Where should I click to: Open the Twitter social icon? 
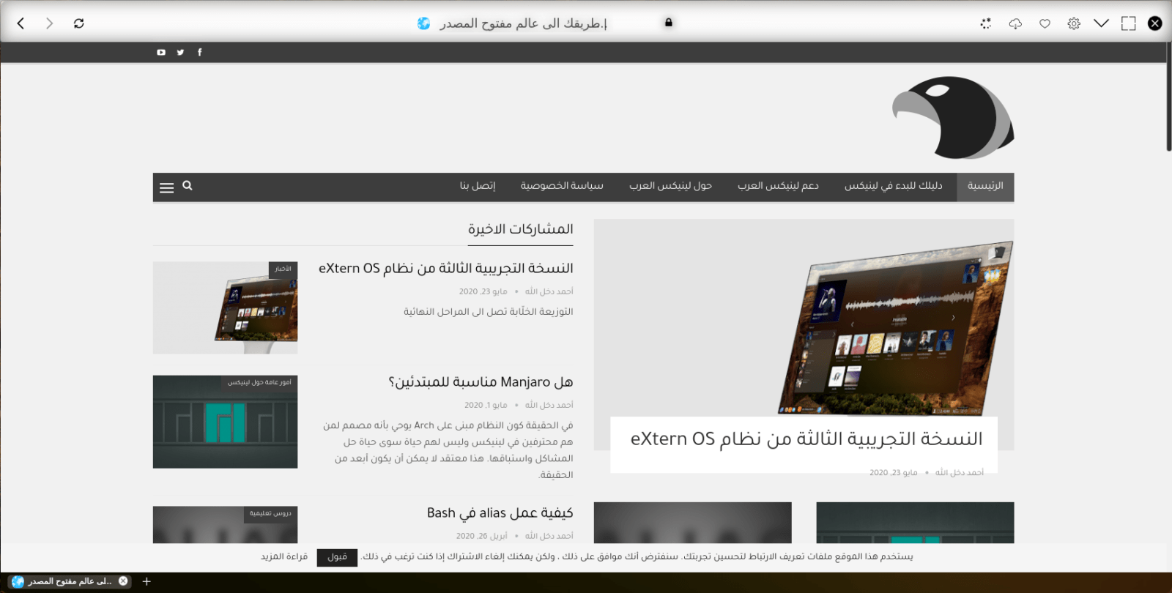pos(180,52)
